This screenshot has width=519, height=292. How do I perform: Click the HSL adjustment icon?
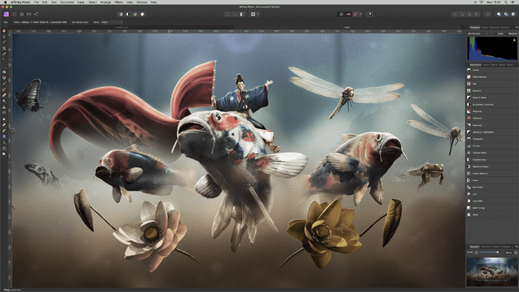(469, 84)
